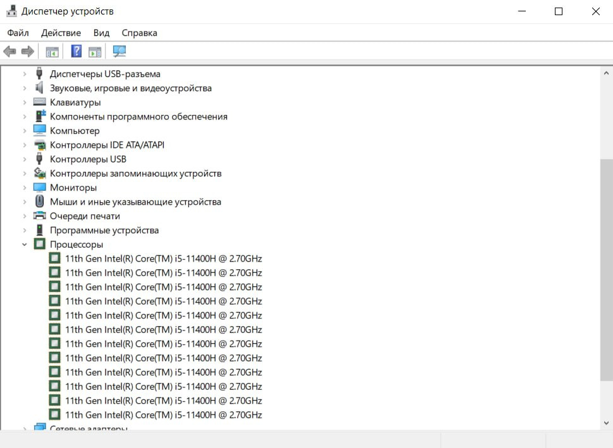Select the last i5-11400H processor entry

(x=163, y=415)
